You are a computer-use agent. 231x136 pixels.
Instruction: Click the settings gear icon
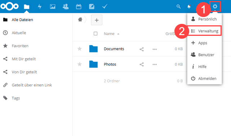[x=215, y=7]
